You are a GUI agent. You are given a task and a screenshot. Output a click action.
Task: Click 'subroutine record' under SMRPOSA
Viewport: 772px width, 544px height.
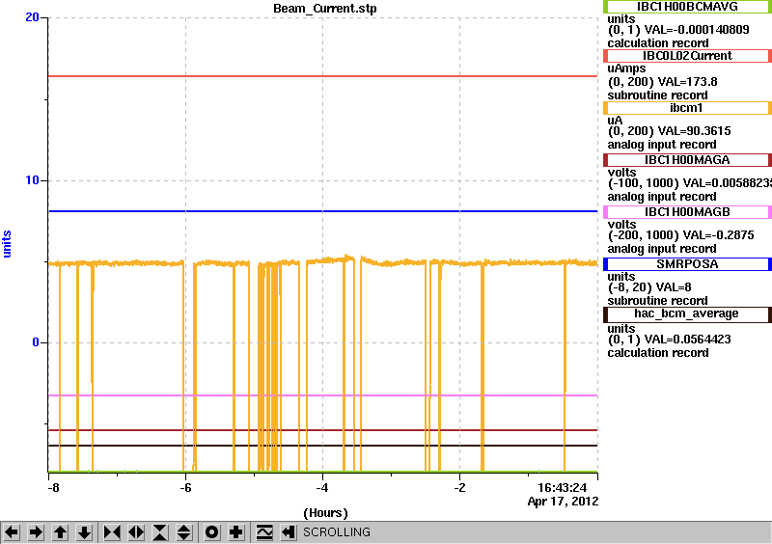[657, 301]
